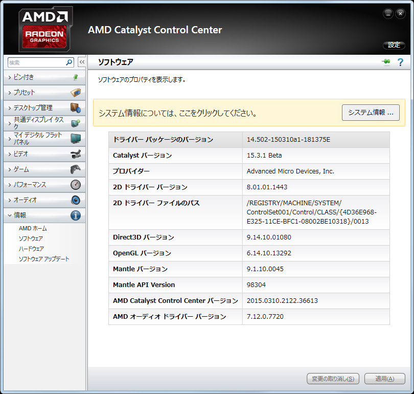Click provider value Advanced Micro Devices, Inc.

point(290,171)
